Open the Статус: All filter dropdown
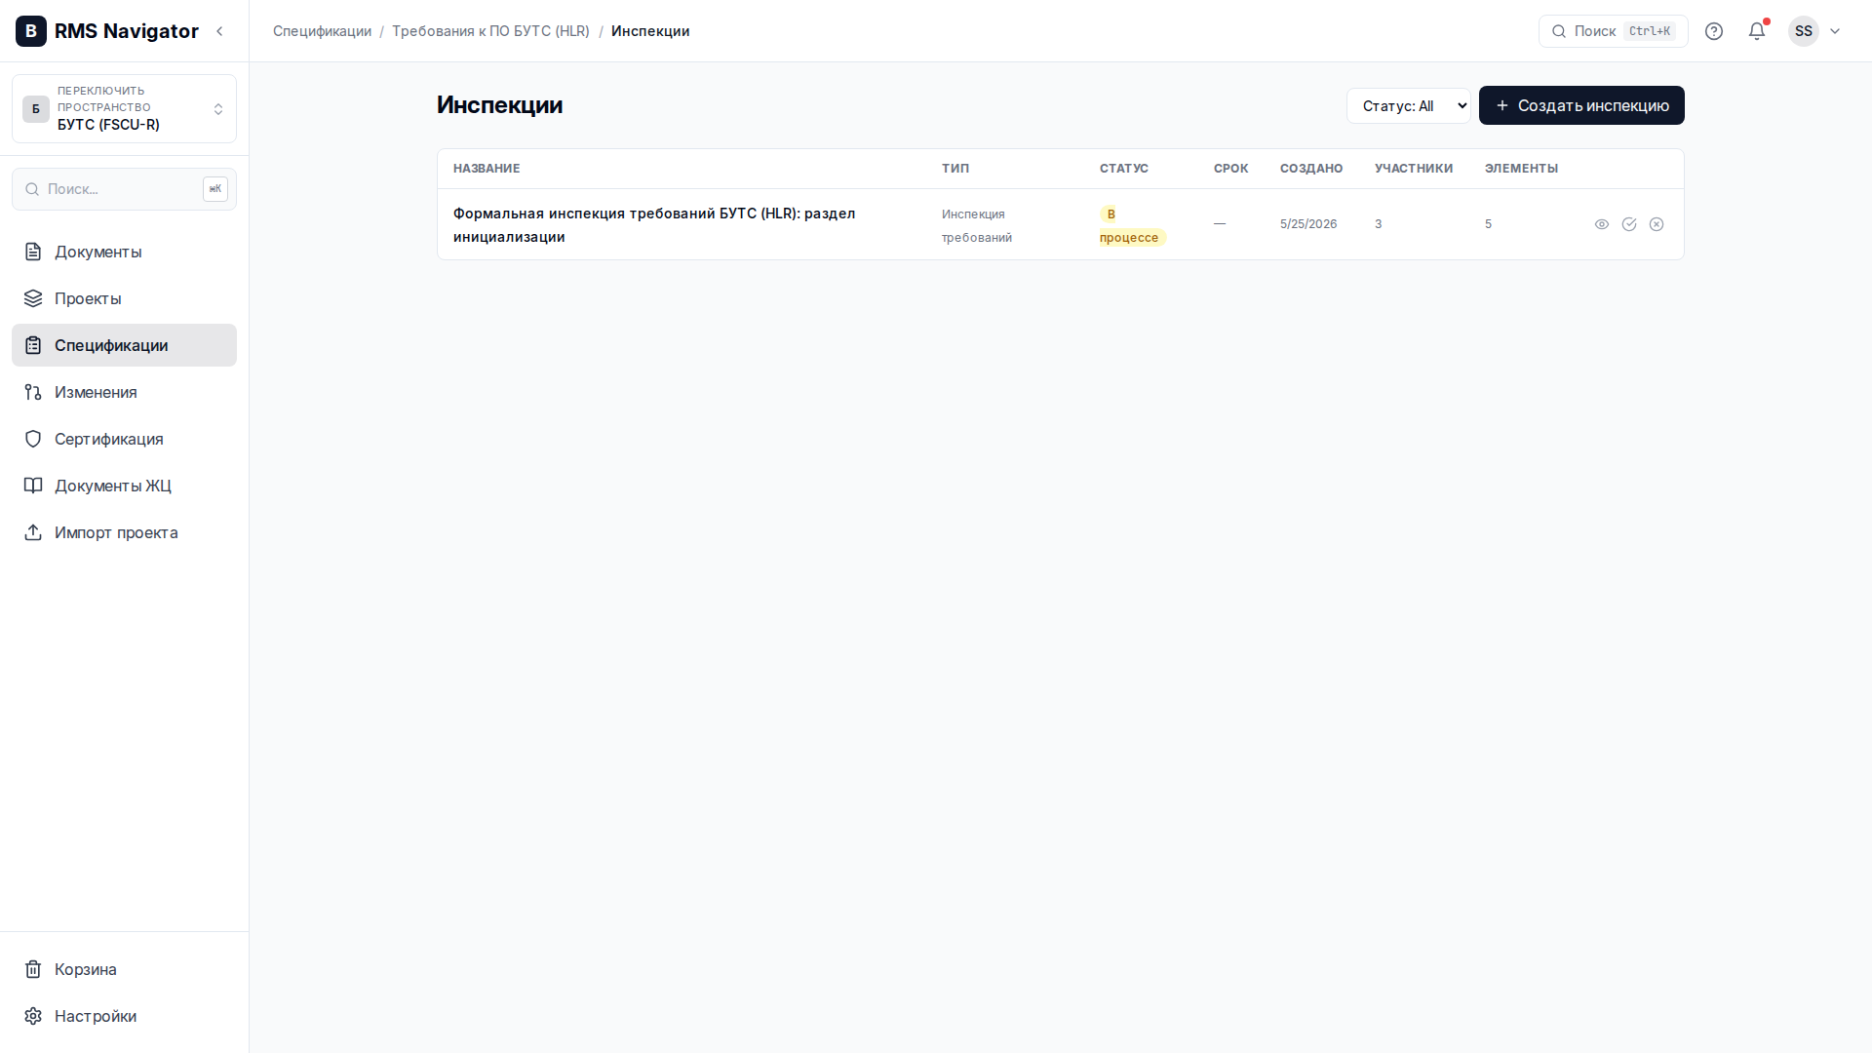 [x=1408, y=105]
